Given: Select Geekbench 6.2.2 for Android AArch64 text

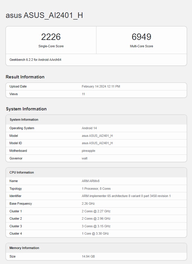Looking at the screenshot, I should (35, 60).
